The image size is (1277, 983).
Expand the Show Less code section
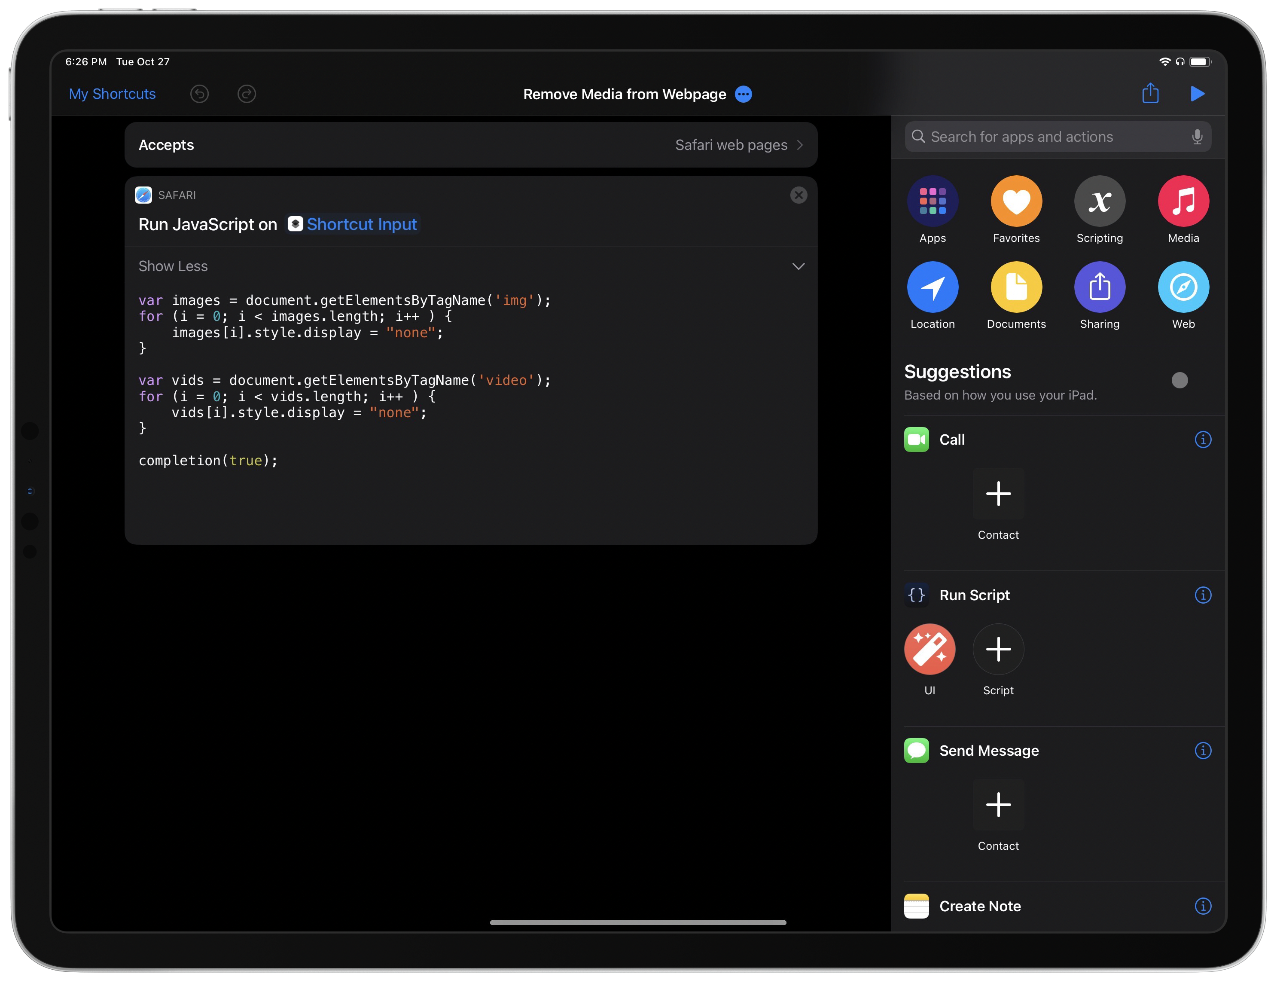pos(800,266)
